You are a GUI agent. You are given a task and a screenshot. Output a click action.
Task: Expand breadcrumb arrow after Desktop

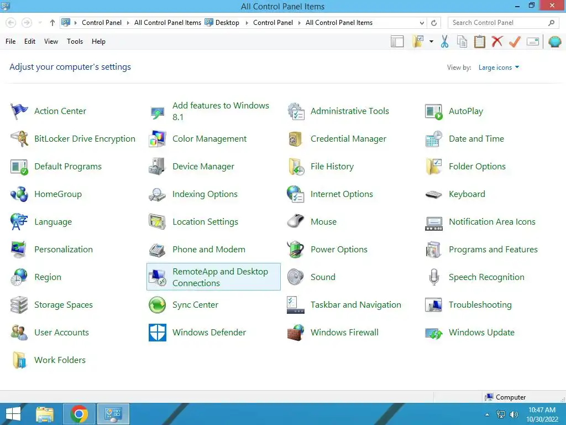pyautogui.click(x=247, y=23)
